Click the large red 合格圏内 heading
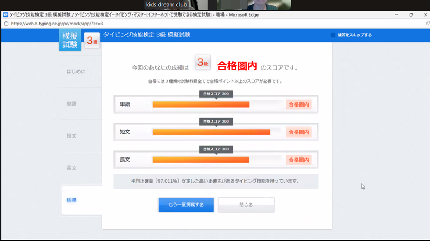Viewport: 430px width, 241px height. [x=237, y=66]
